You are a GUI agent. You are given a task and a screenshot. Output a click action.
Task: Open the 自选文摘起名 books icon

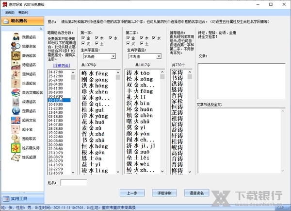pos(16,93)
